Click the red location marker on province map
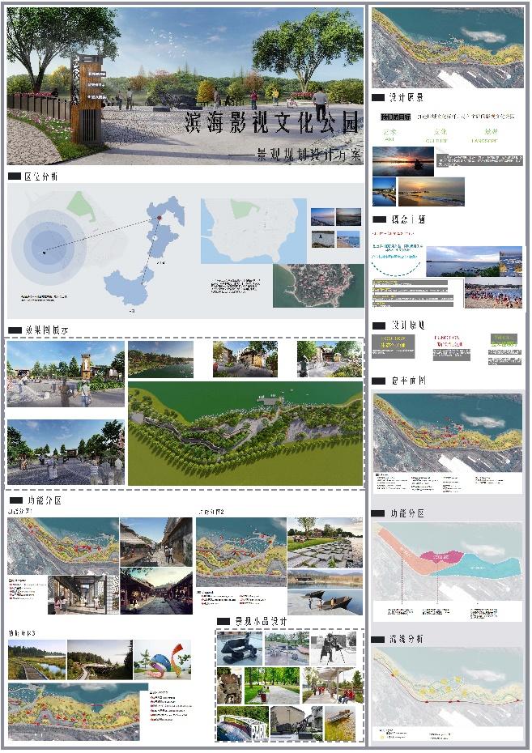 (x=160, y=218)
